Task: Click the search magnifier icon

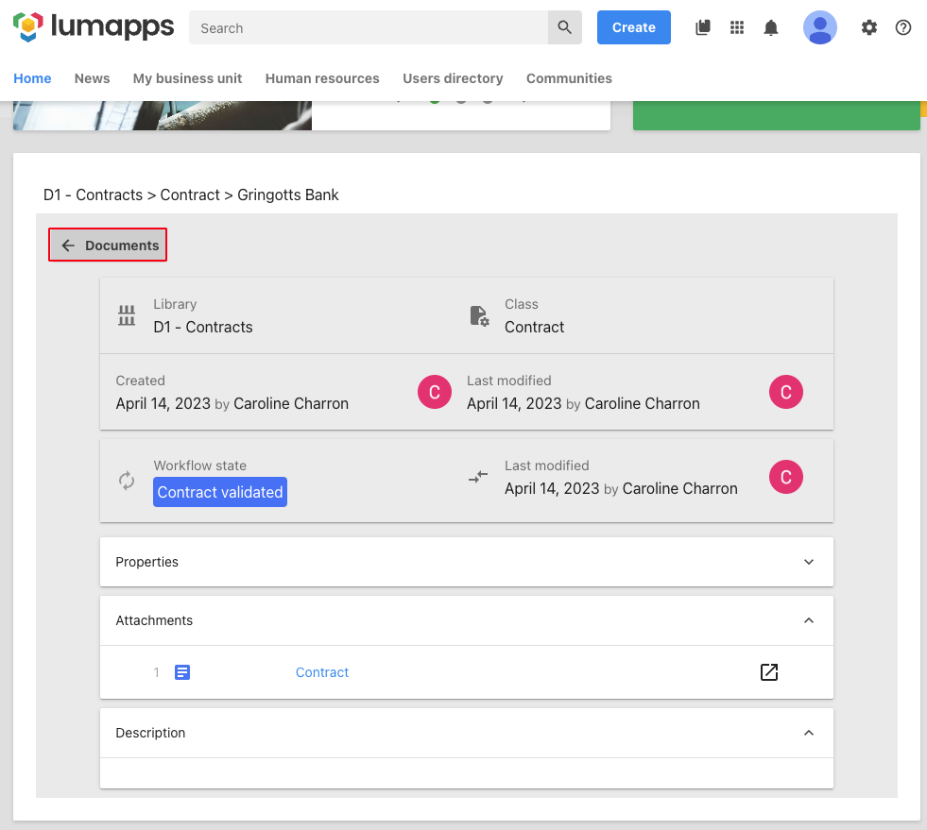Action: (x=564, y=28)
